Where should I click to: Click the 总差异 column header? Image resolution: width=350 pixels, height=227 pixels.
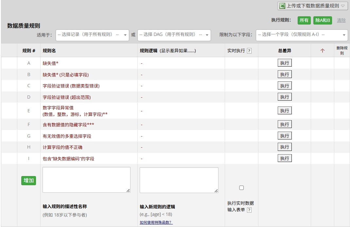(x=285, y=51)
